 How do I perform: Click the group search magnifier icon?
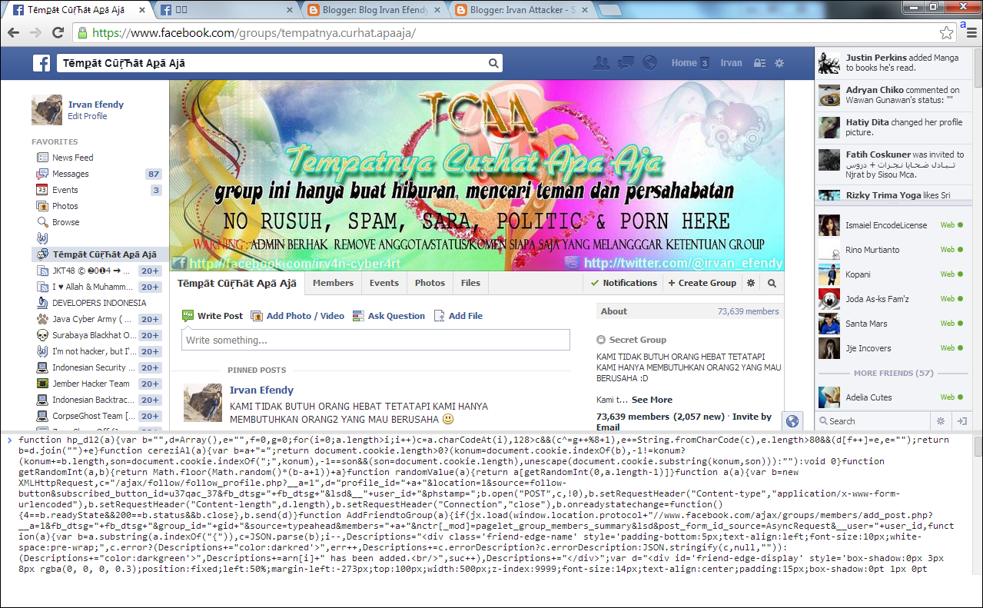coord(772,283)
